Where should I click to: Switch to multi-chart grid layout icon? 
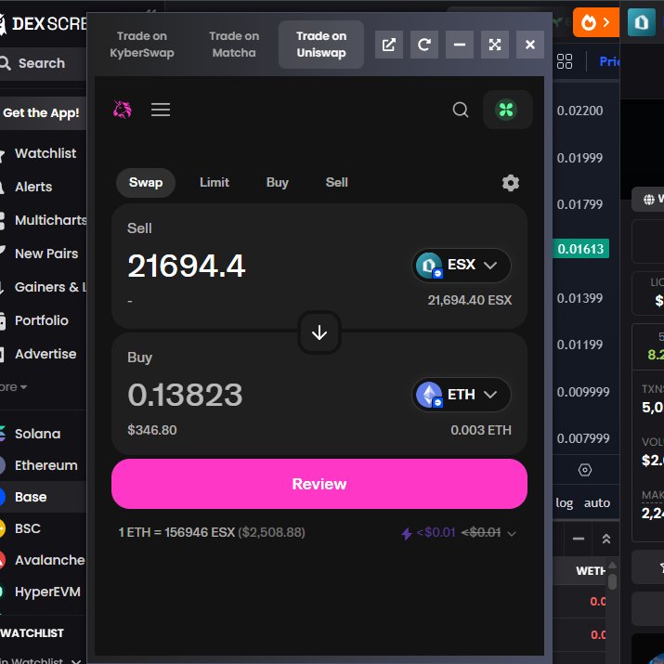(565, 61)
